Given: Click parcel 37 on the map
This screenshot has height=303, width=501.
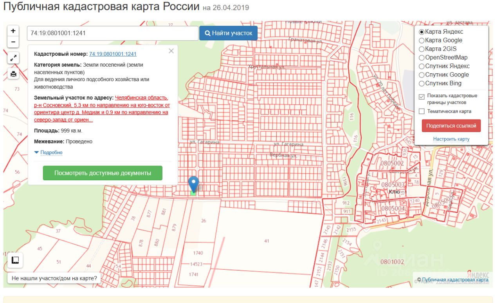Looking at the screenshot, I should tap(58, 231).
